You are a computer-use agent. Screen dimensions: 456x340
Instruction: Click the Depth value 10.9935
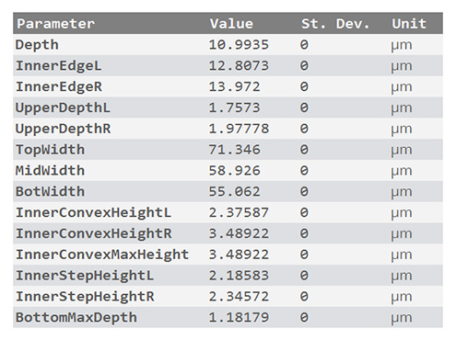[x=239, y=45]
